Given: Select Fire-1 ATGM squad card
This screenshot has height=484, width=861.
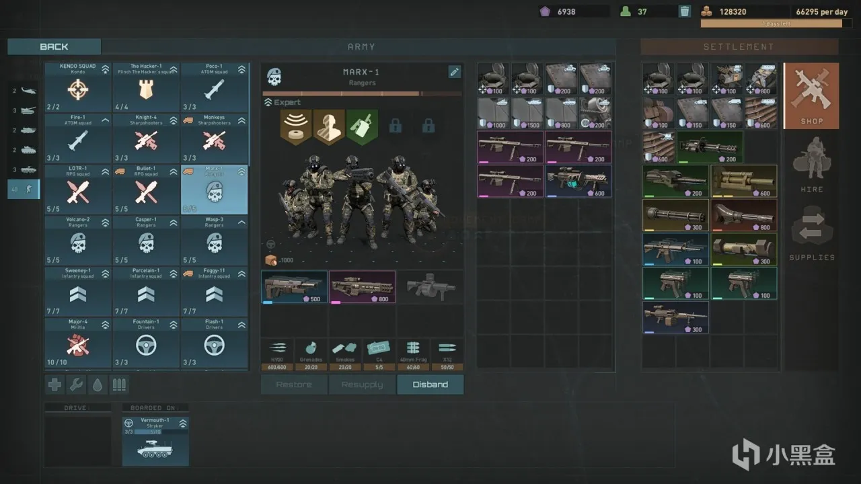Looking at the screenshot, I should tap(79, 138).
